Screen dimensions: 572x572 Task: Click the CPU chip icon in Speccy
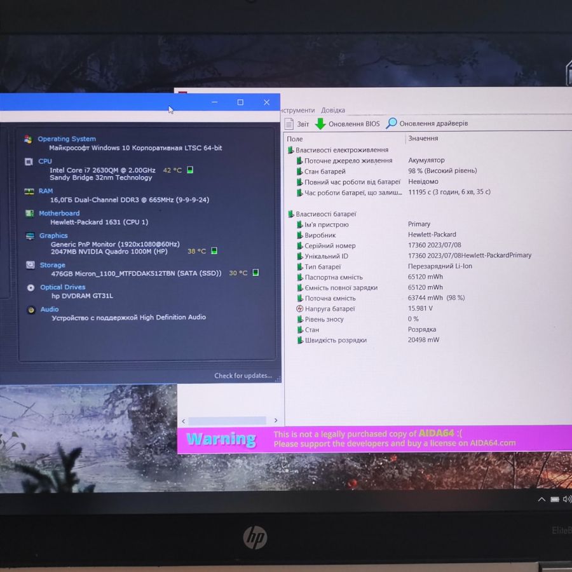29,161
